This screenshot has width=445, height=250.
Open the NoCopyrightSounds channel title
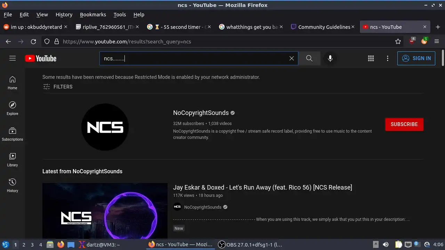[x=201, y=113]
